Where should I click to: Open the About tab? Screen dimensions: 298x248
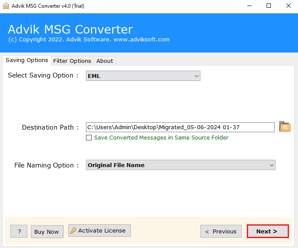coord(104,61)
